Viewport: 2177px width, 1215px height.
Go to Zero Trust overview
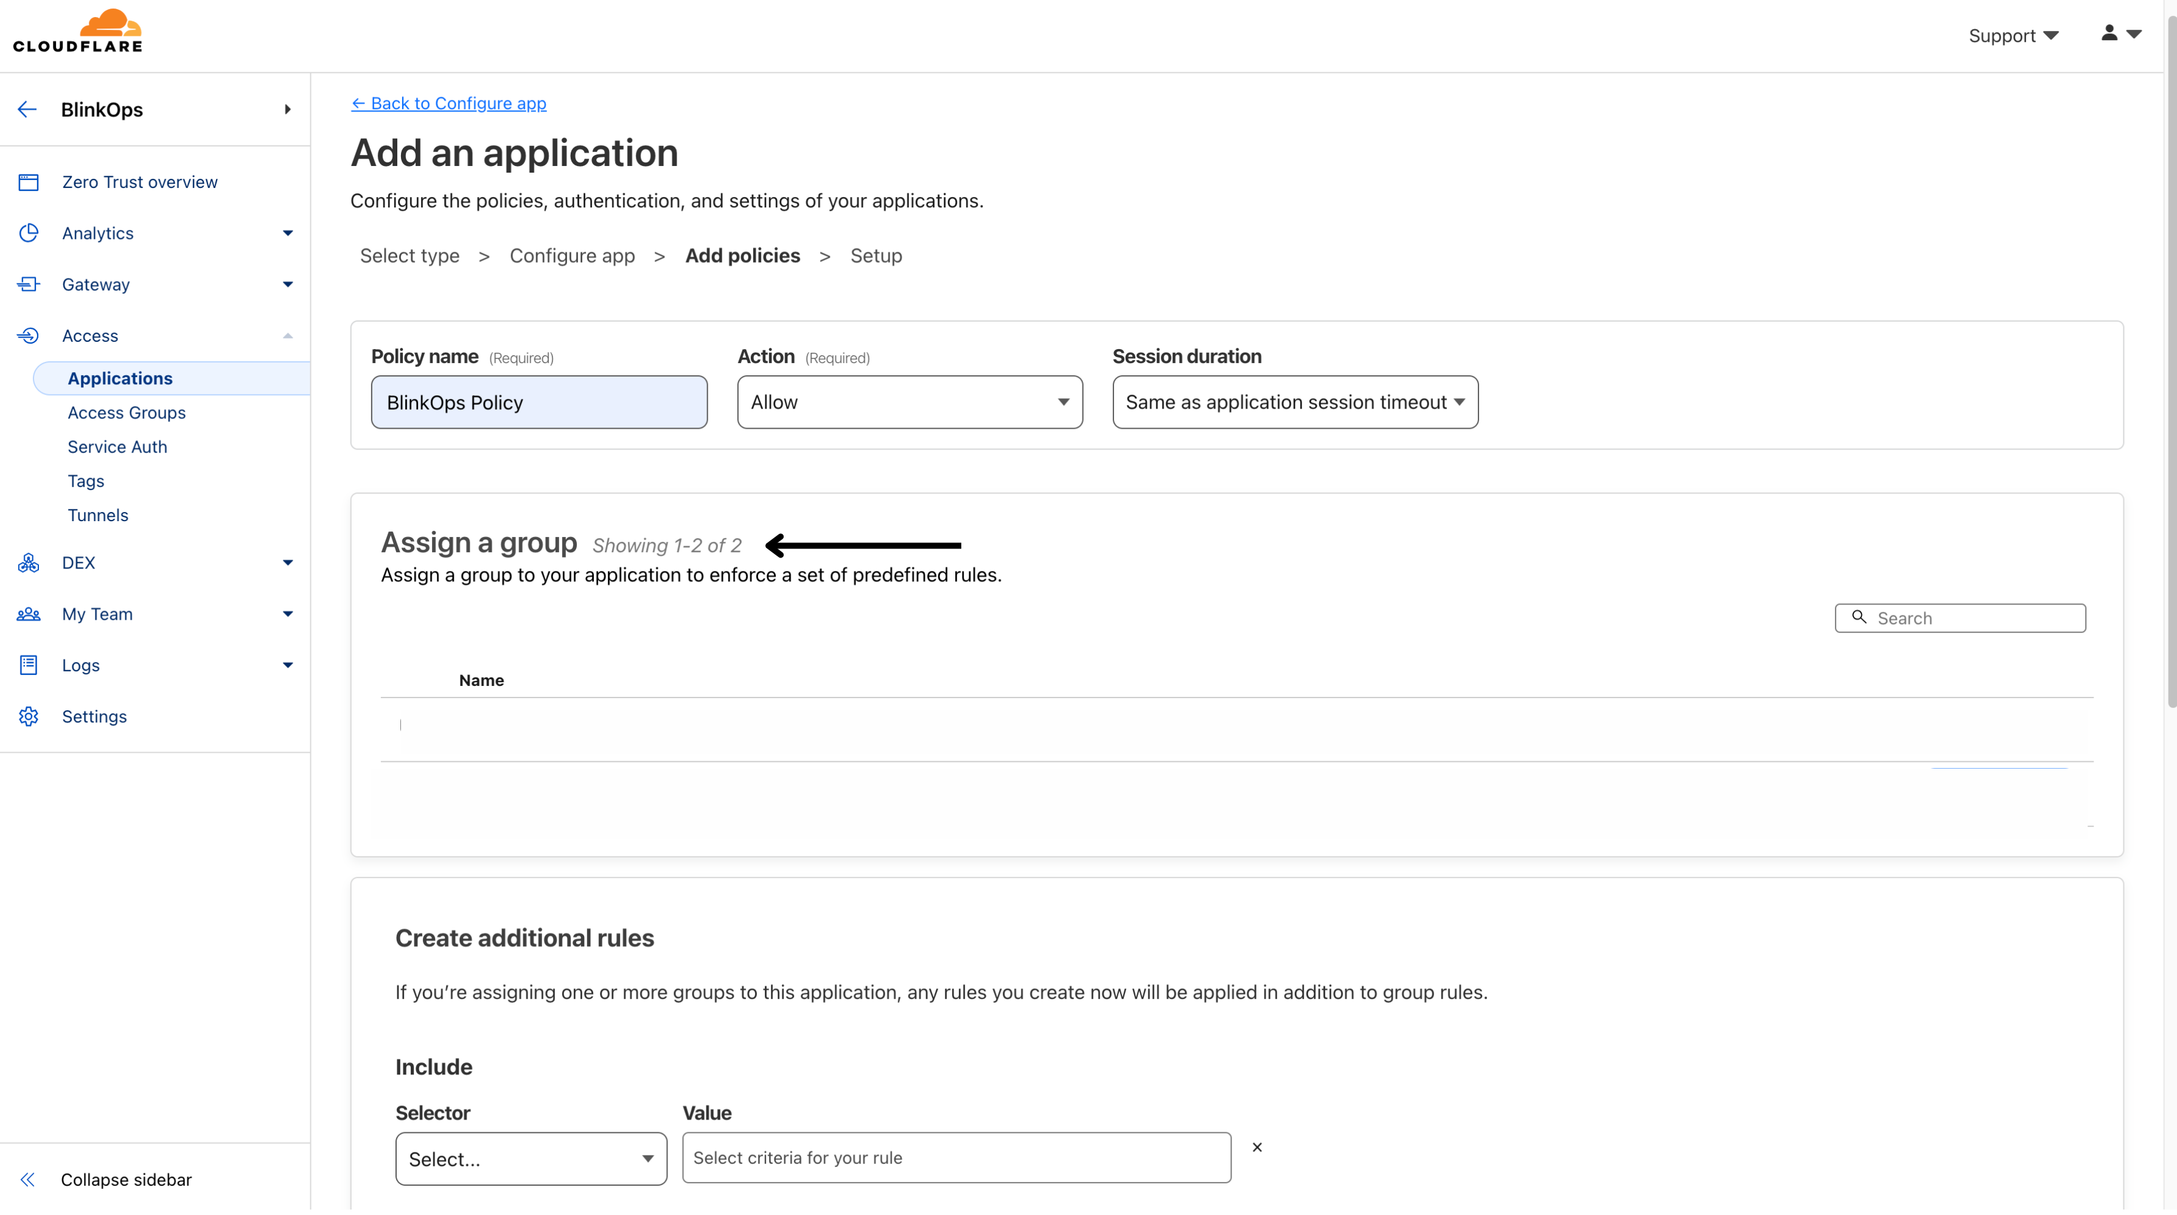[141, 182]
